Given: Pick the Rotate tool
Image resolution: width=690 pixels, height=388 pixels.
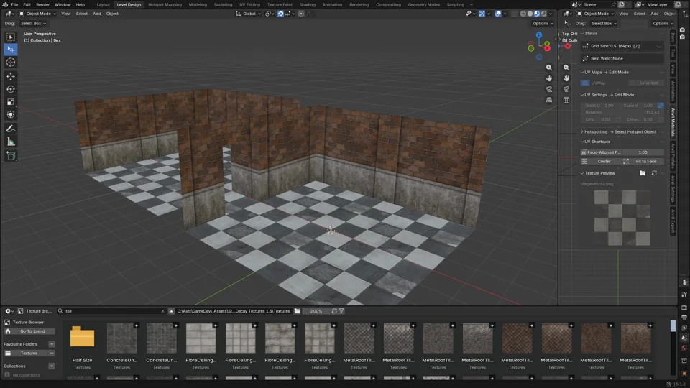Looking at the screenshot, I should tap(11, 89).
